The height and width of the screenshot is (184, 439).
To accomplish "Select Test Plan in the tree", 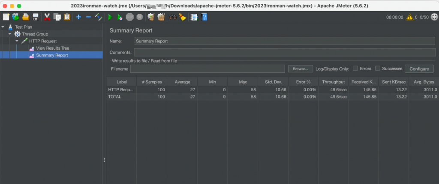I will 24,27.
